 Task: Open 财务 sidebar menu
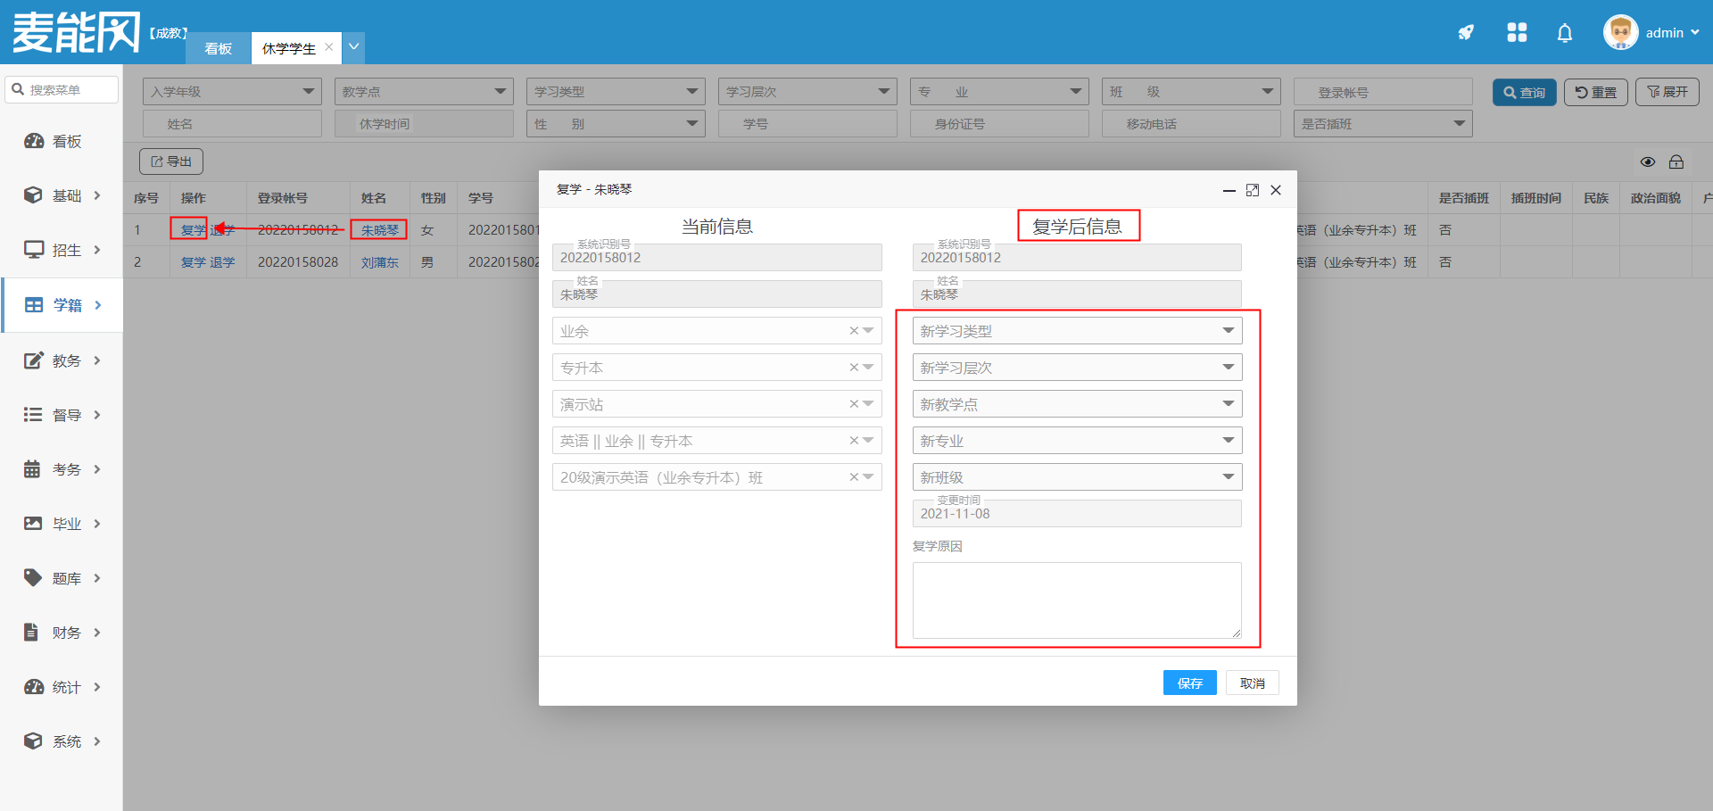[x=62, y=633]
